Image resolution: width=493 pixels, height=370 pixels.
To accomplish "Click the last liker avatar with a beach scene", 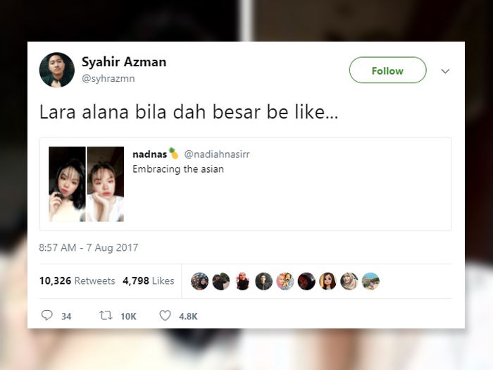I will (370, 281).
